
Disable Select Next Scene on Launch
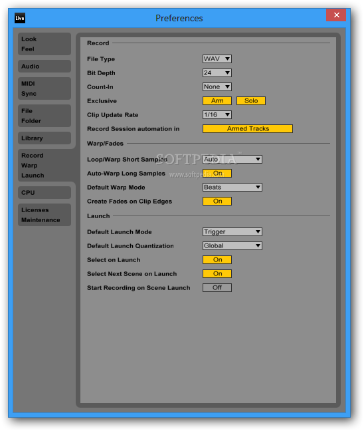217,274
